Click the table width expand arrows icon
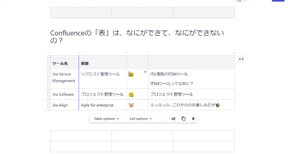This screenshot has width=288, height=154. click(x=241, y=59)
